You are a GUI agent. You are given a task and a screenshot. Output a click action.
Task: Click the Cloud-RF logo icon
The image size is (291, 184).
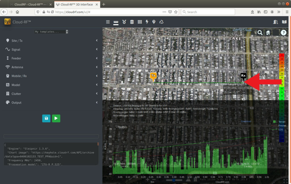point(7,22)
